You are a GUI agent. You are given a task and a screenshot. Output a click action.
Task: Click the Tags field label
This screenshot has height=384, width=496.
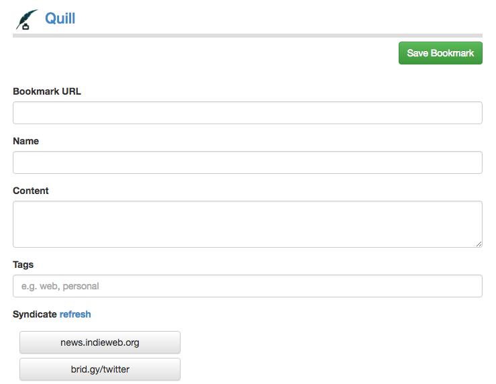click(x=23, y=265)
